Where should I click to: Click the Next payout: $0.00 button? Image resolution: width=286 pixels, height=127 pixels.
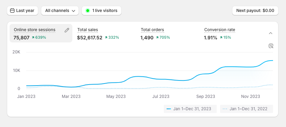(255, 11)
